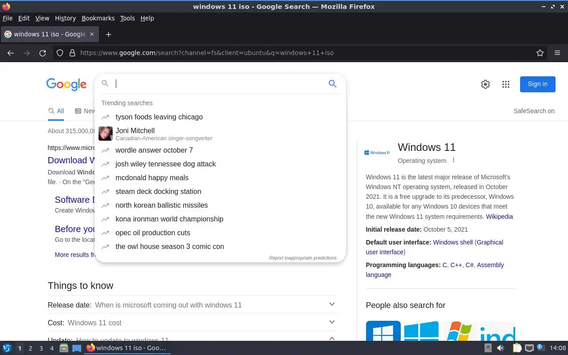Viewport: 568px width, 355px height.
Task: Open the Help menu
Action: [147, 18]
